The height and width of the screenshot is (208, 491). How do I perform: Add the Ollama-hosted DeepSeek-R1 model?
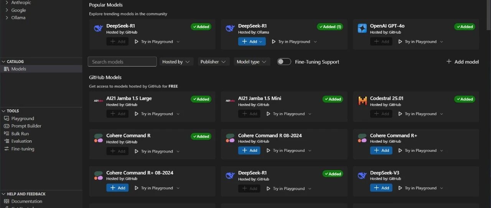(x=252, y=42)
